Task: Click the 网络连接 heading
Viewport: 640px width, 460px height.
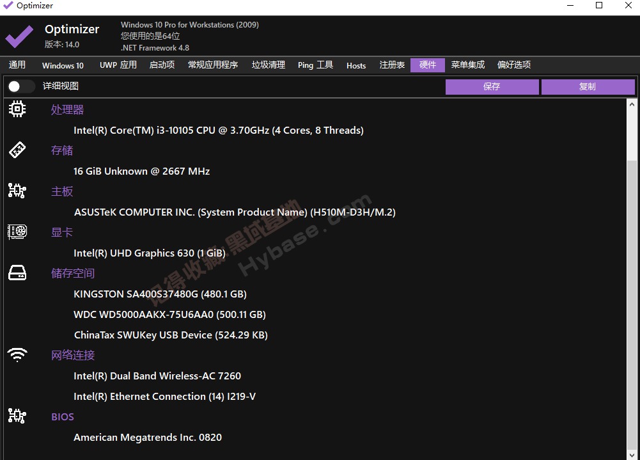Action: (73, 355)
